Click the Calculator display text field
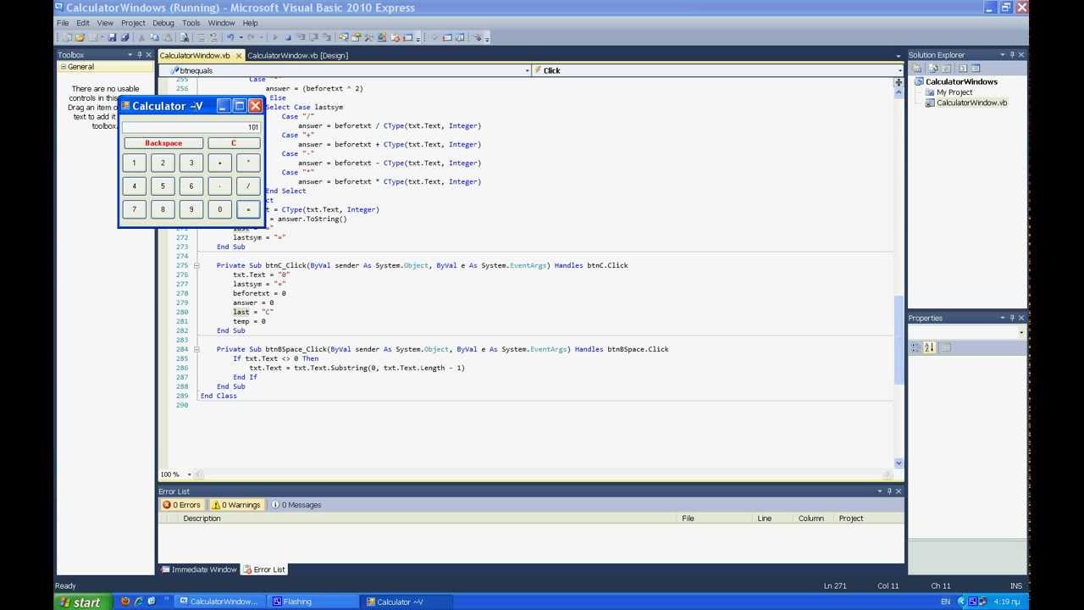 [191, 127]
